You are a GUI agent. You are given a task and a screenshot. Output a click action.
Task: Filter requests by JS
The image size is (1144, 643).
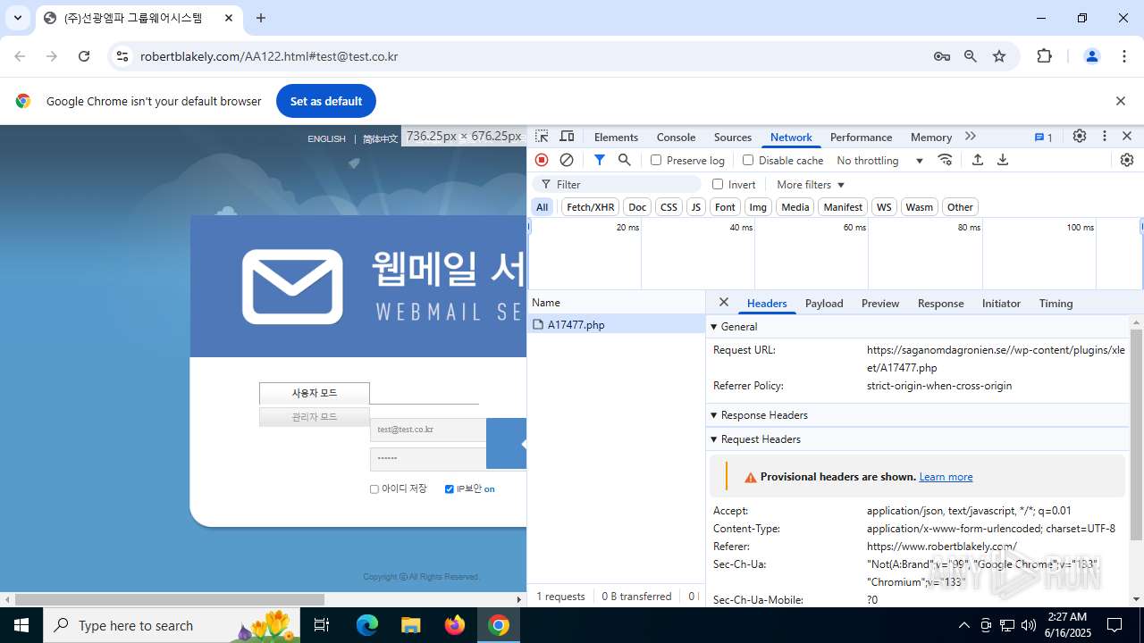click(695, 207)
